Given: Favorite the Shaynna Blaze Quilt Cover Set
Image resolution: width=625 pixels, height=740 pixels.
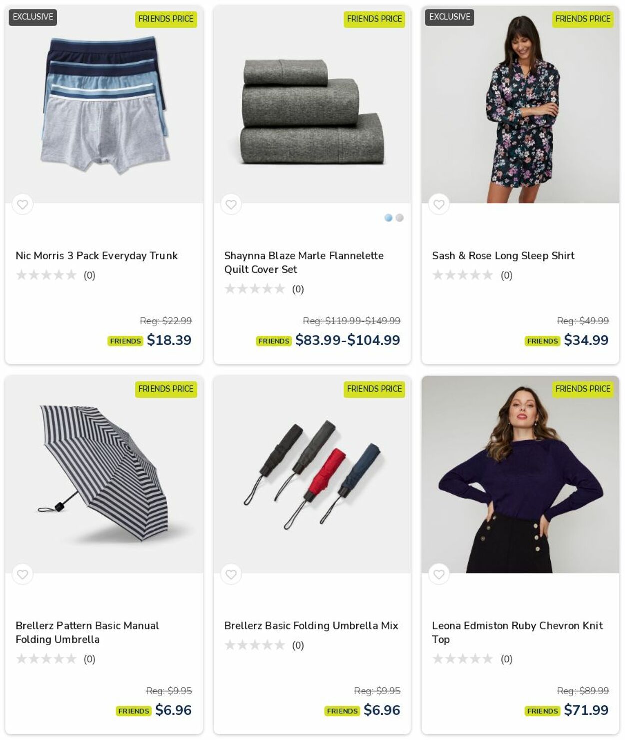Looking at the screenshot, I should coord(231,204).
